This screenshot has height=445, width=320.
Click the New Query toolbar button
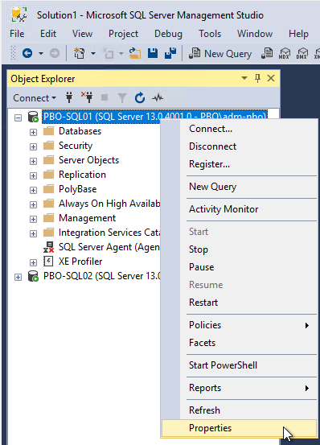(220, 53)
